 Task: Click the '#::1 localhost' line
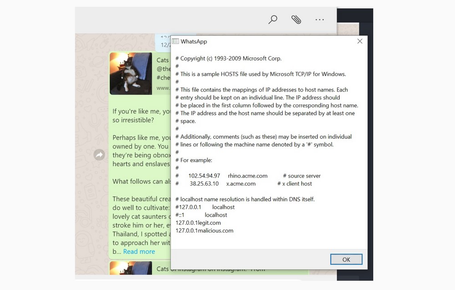point(201,215)
